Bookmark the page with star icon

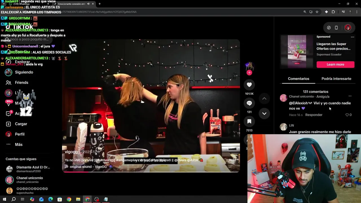317,12
